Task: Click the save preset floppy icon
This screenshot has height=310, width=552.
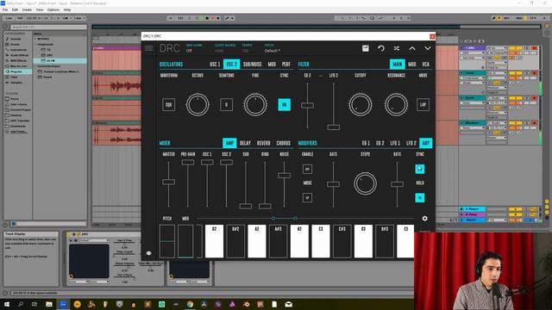Action: coord(366,48)
